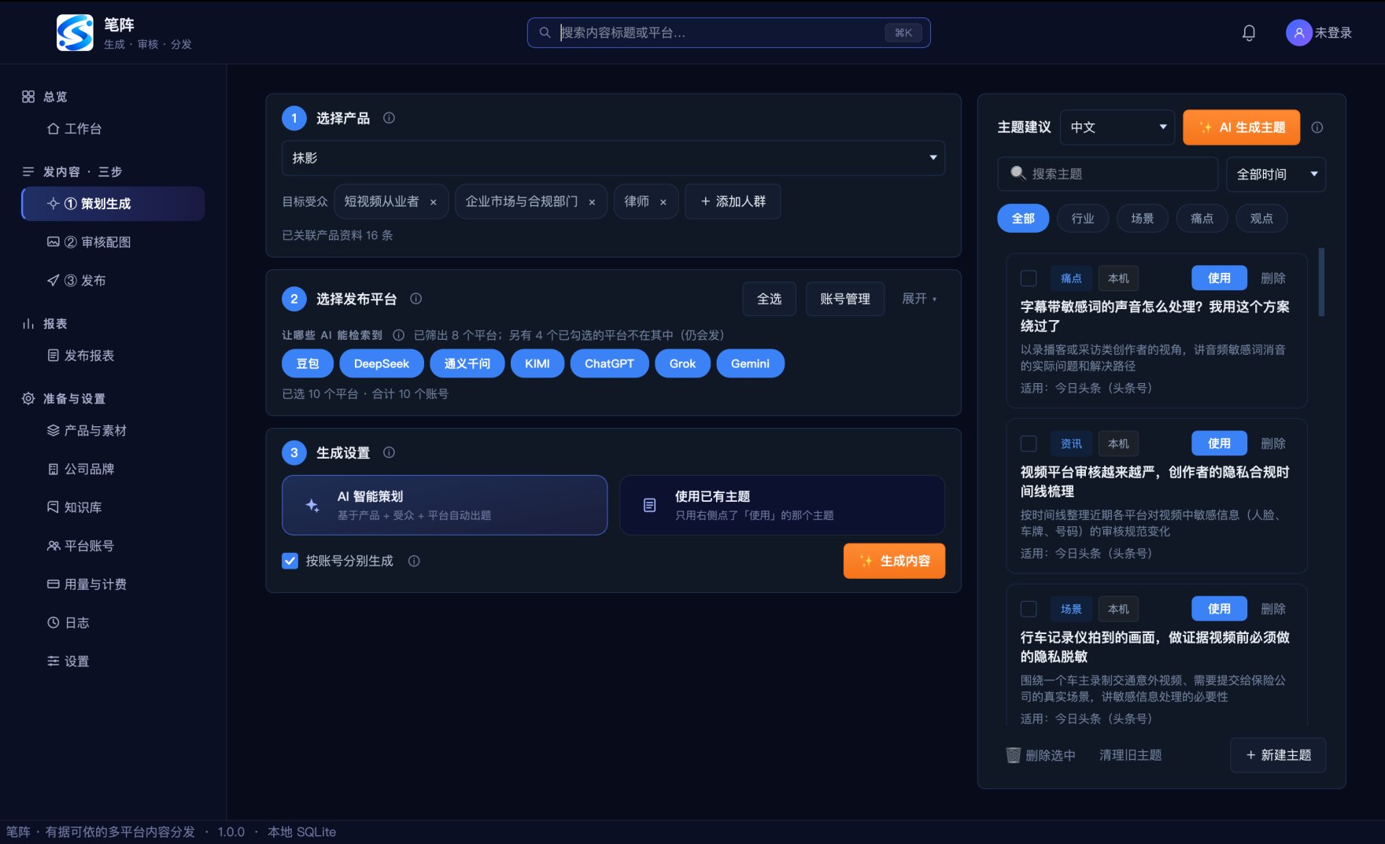This screenshot has width=1385, height=844.
Task: Click 清理旧主题 link
Action: [1130, 755]
